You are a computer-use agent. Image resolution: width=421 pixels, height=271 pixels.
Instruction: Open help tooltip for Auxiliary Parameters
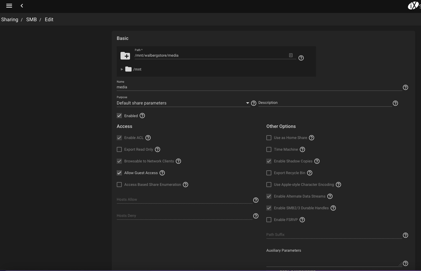click(x=406, y=263)
